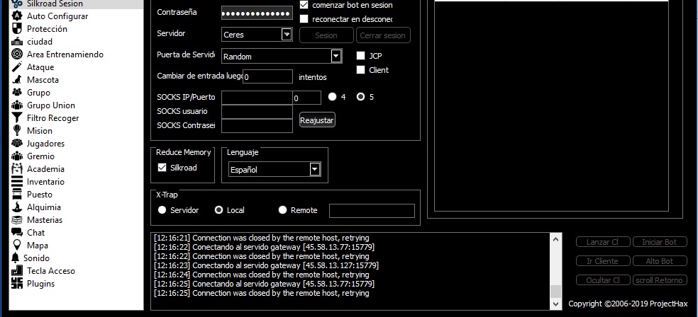Open Lenguaje dropdown showing Español

coord(314,169)
